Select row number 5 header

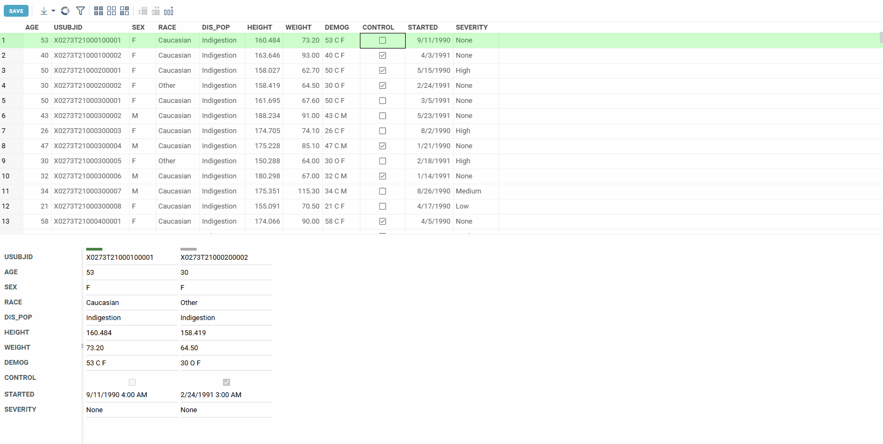(x=11, y=101)
